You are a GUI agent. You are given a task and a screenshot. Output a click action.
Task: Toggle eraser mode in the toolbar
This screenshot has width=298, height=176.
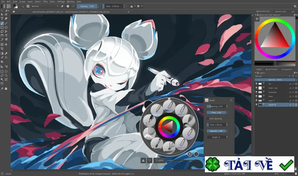[62, 6]
